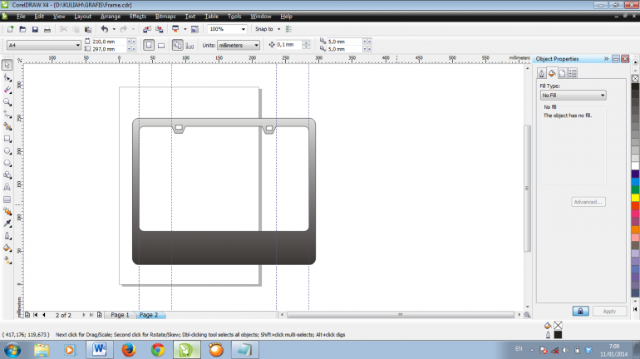Image resolution: width=640 pixels, height=359 pixels.
Task: Open Google Chrome from the taskbar
Action: pyautogui.click(x=158, y=350)
